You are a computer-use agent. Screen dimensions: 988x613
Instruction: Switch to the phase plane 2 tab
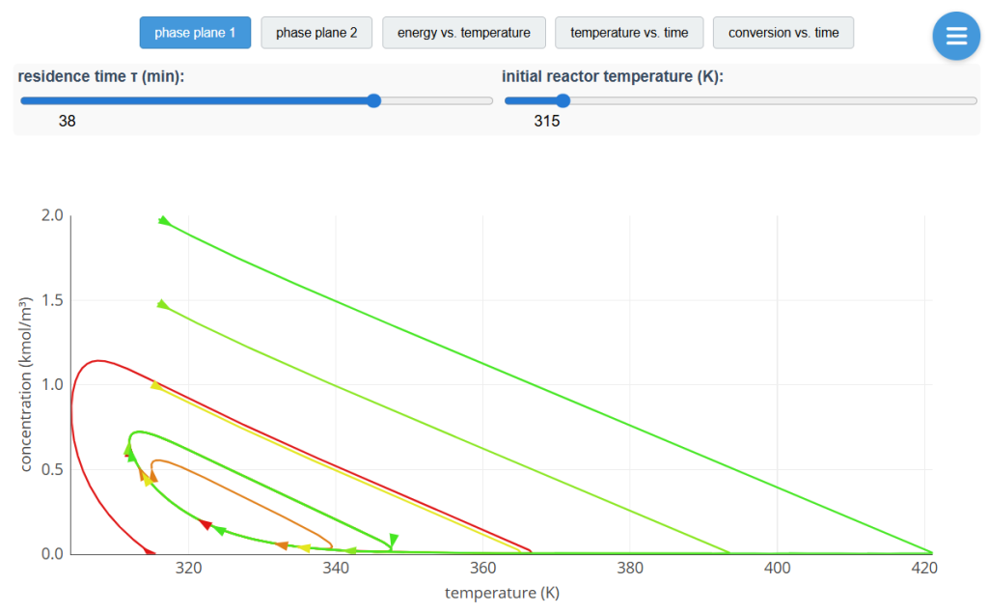316,33
